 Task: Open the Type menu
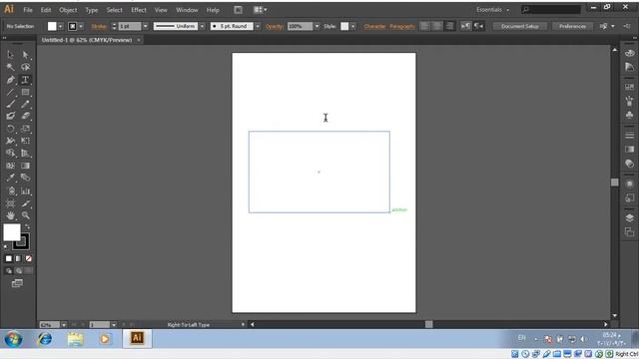[91, 10]
